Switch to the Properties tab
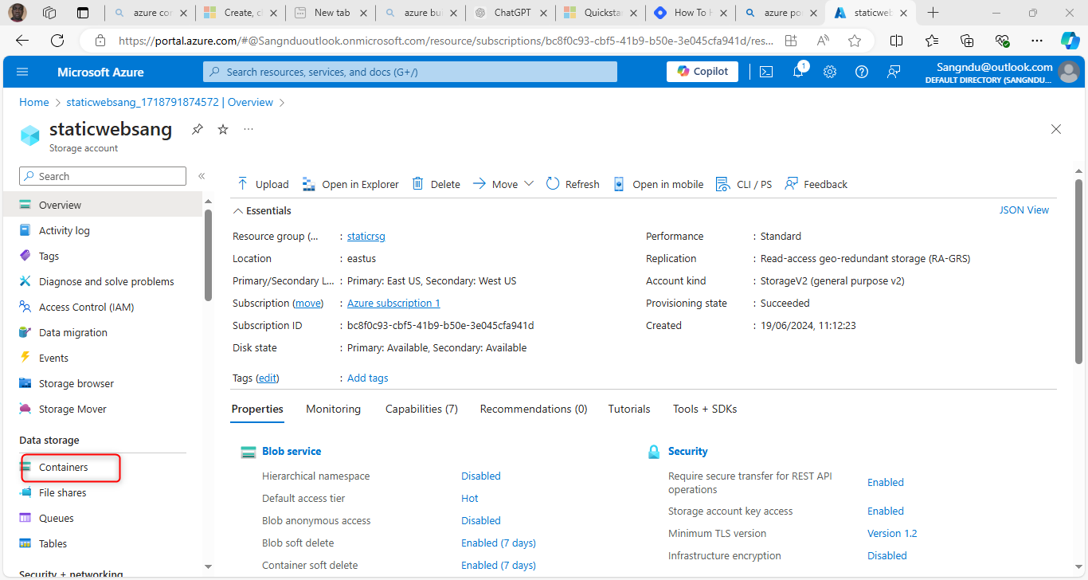The width and height of the screenshot is (1088, 580). 257,409
